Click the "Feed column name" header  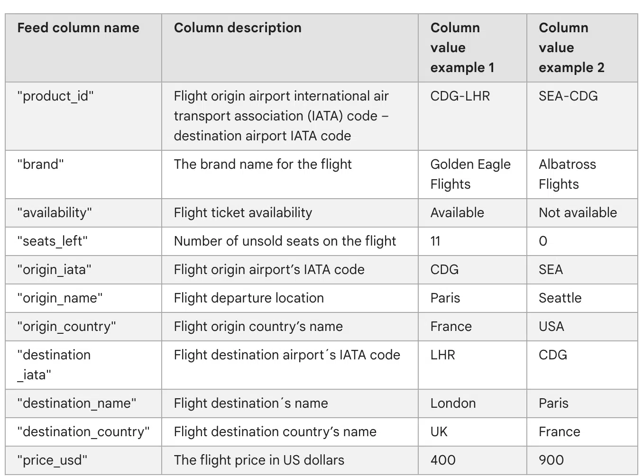(x=78, y=28)
